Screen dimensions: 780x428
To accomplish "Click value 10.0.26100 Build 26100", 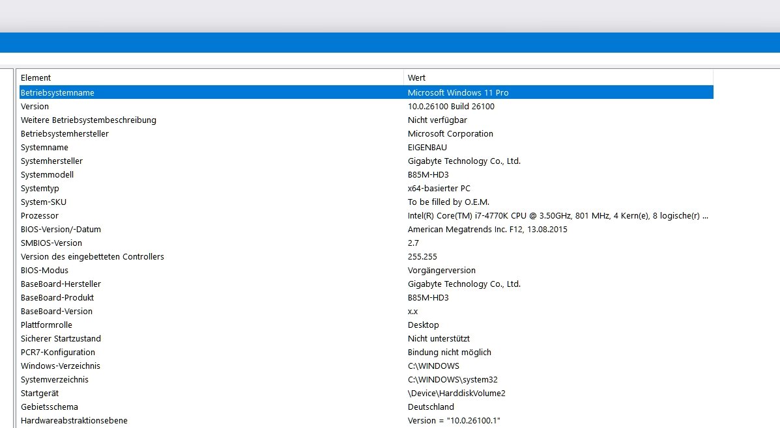I will [451, 106].
